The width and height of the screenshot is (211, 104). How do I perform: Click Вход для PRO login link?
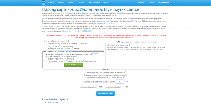pos(163,3)
